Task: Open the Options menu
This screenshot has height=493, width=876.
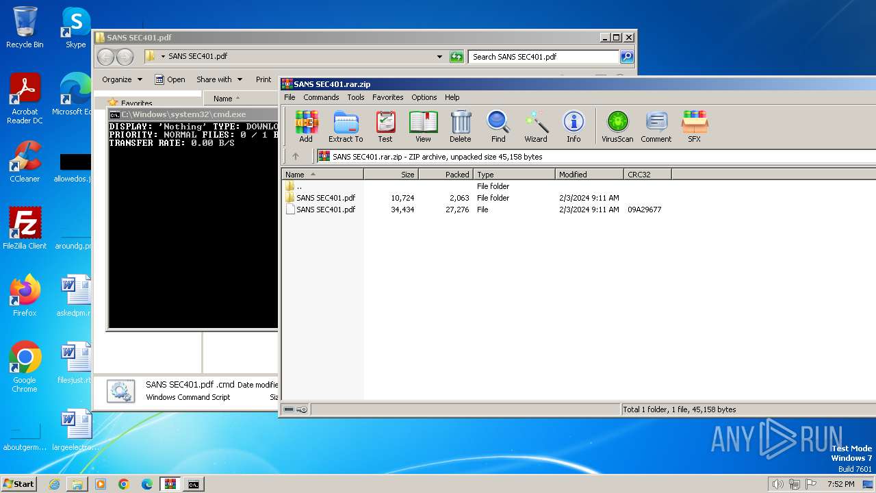Action: pyautogui.click(x=424, y=97)
